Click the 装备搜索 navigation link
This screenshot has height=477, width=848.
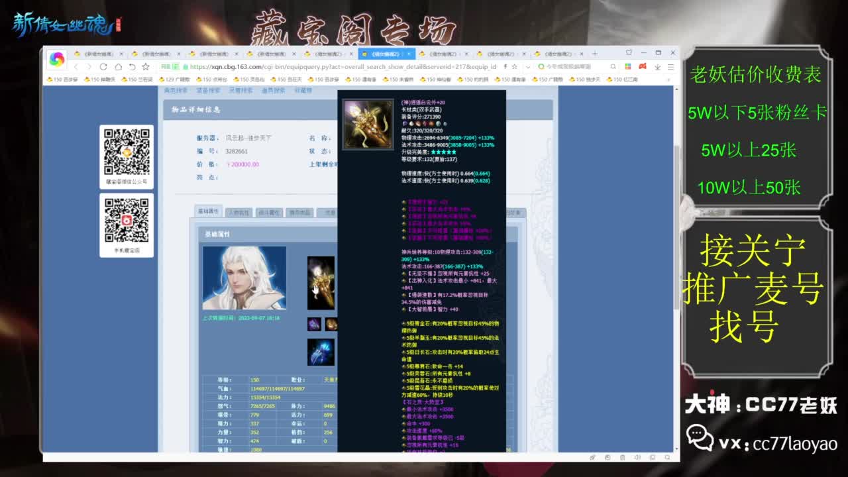(x=209, y=91)
